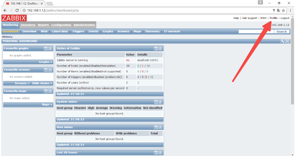Viewport: 297px width, 156px height.
Task: Open Discovery submenu
Action: tap(152, 31)
